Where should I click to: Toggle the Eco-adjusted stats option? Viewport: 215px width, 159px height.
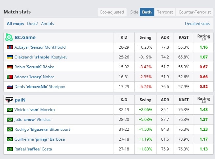point(112,12)
